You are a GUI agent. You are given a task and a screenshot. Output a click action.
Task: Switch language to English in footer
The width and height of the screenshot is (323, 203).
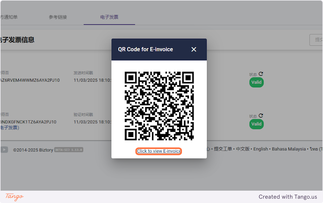(261, 149)
